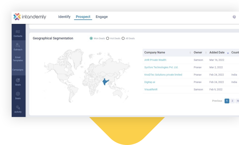Open Outreach in the sidebar
Screen dimensions: 239x145
point(18,47)
